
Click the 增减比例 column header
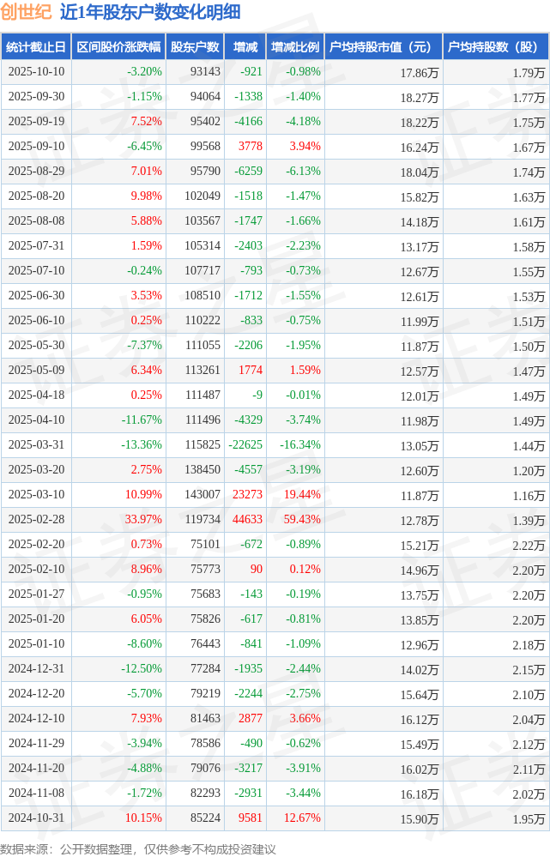[294, 46]
